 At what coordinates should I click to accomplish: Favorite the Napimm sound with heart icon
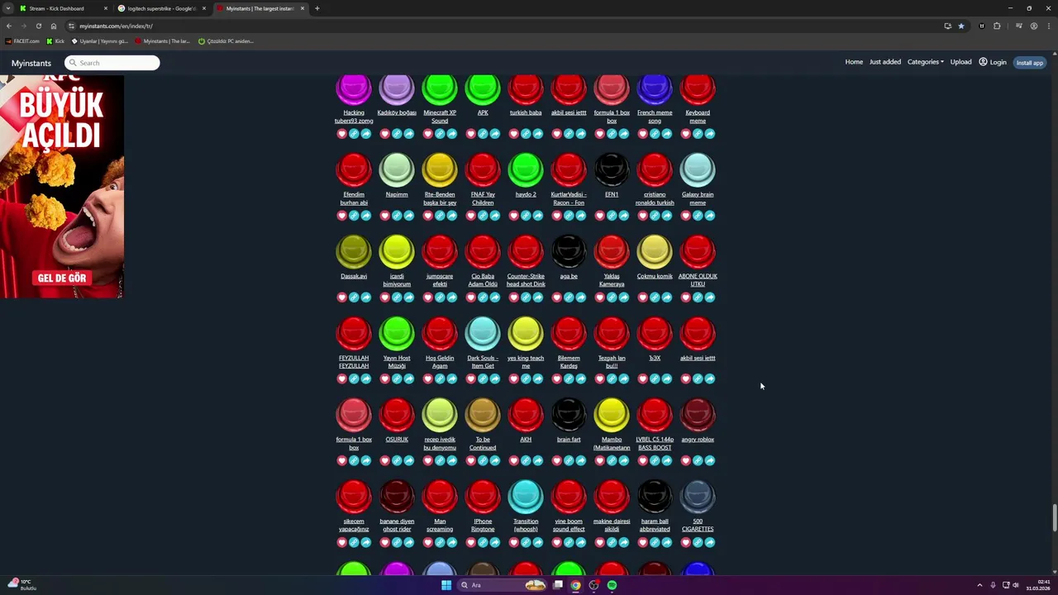384,216
